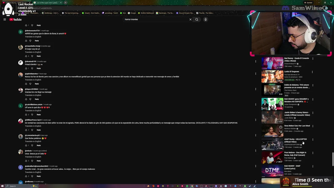Toggle like on the 'Cambio total' comment
The height and width of the screenshot is (188, 334).
coord(26,176)
